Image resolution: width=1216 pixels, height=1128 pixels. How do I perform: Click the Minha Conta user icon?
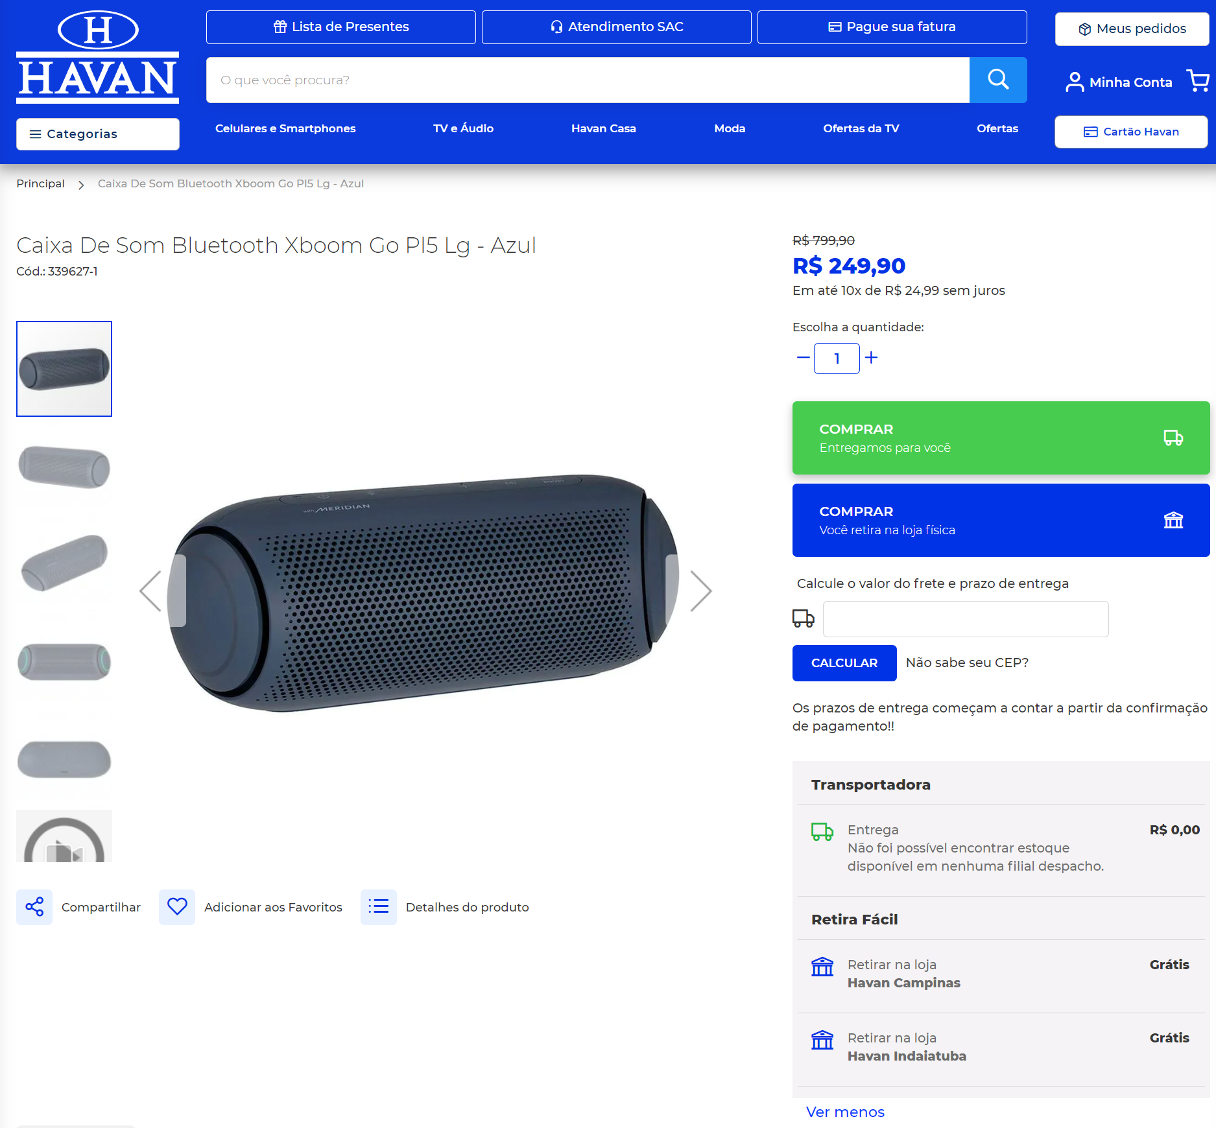(x=1075, y=82)
